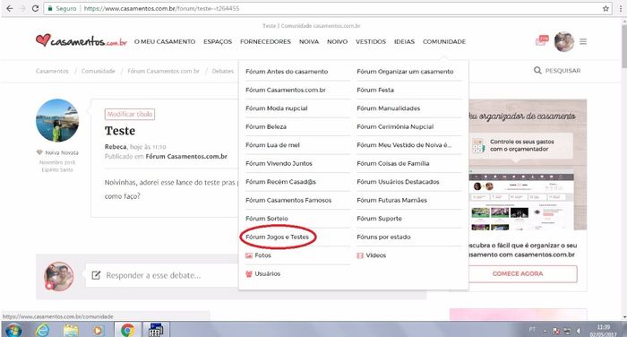Open O MEU CASAMENTO menu

pos(165,41)
